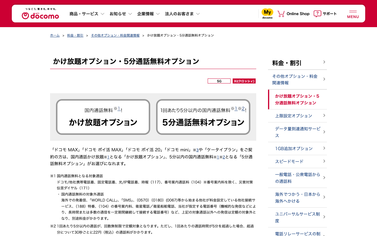
Task: Open データ量到達通知サービス sidebar item
Action: click(297, 132)
